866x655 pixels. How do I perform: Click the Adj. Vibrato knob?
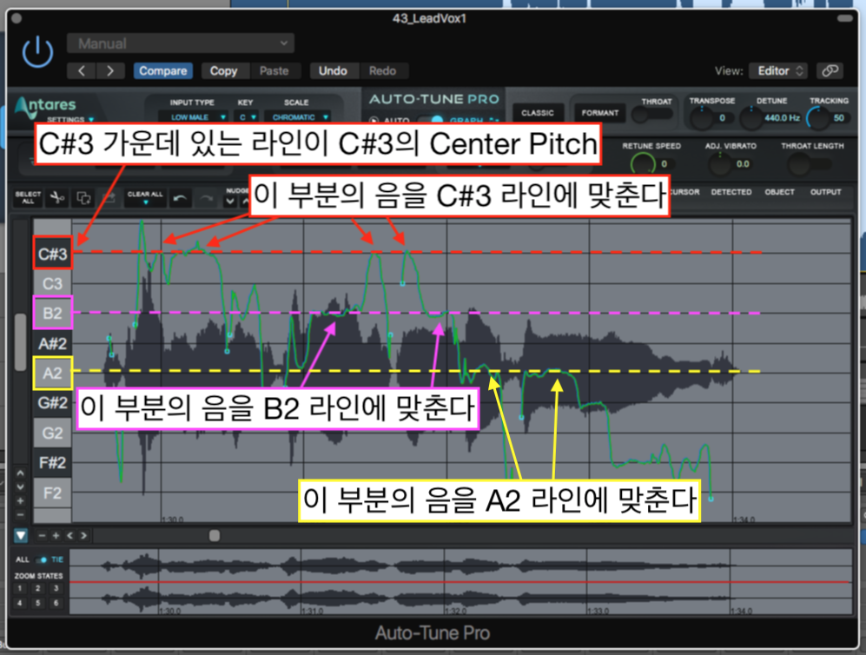click(720, 164)
